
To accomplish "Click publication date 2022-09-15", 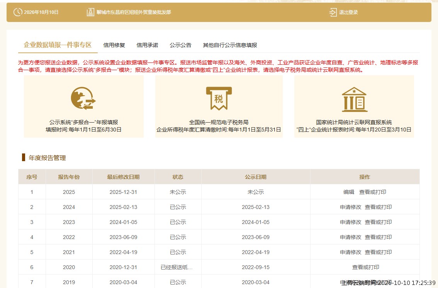I will [x=256, y=267].
